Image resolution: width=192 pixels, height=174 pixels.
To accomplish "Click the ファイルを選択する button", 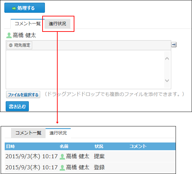I will pos(23,95).
